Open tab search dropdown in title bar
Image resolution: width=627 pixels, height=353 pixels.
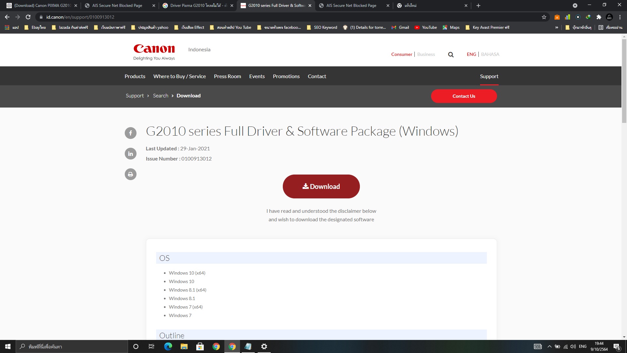pos(575,6)
